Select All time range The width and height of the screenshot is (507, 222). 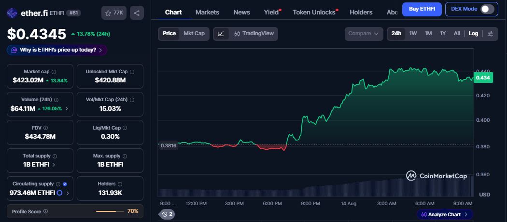tap(457, 34)
